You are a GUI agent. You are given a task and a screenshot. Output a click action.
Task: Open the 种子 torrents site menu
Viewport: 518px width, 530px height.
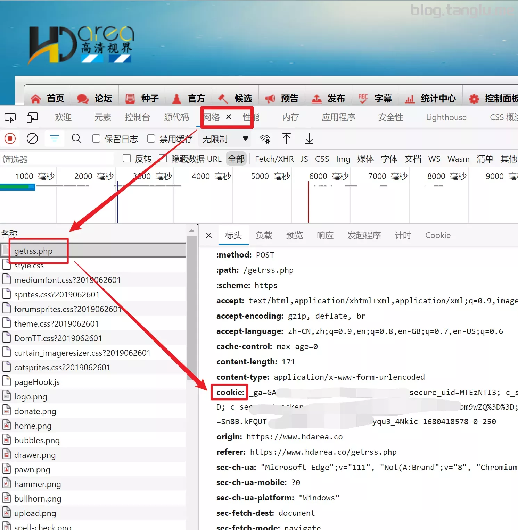[x=142, y=99]
